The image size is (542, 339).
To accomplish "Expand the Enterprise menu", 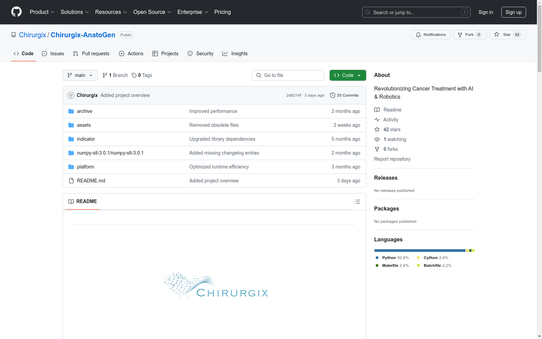I will click(193, 12).
